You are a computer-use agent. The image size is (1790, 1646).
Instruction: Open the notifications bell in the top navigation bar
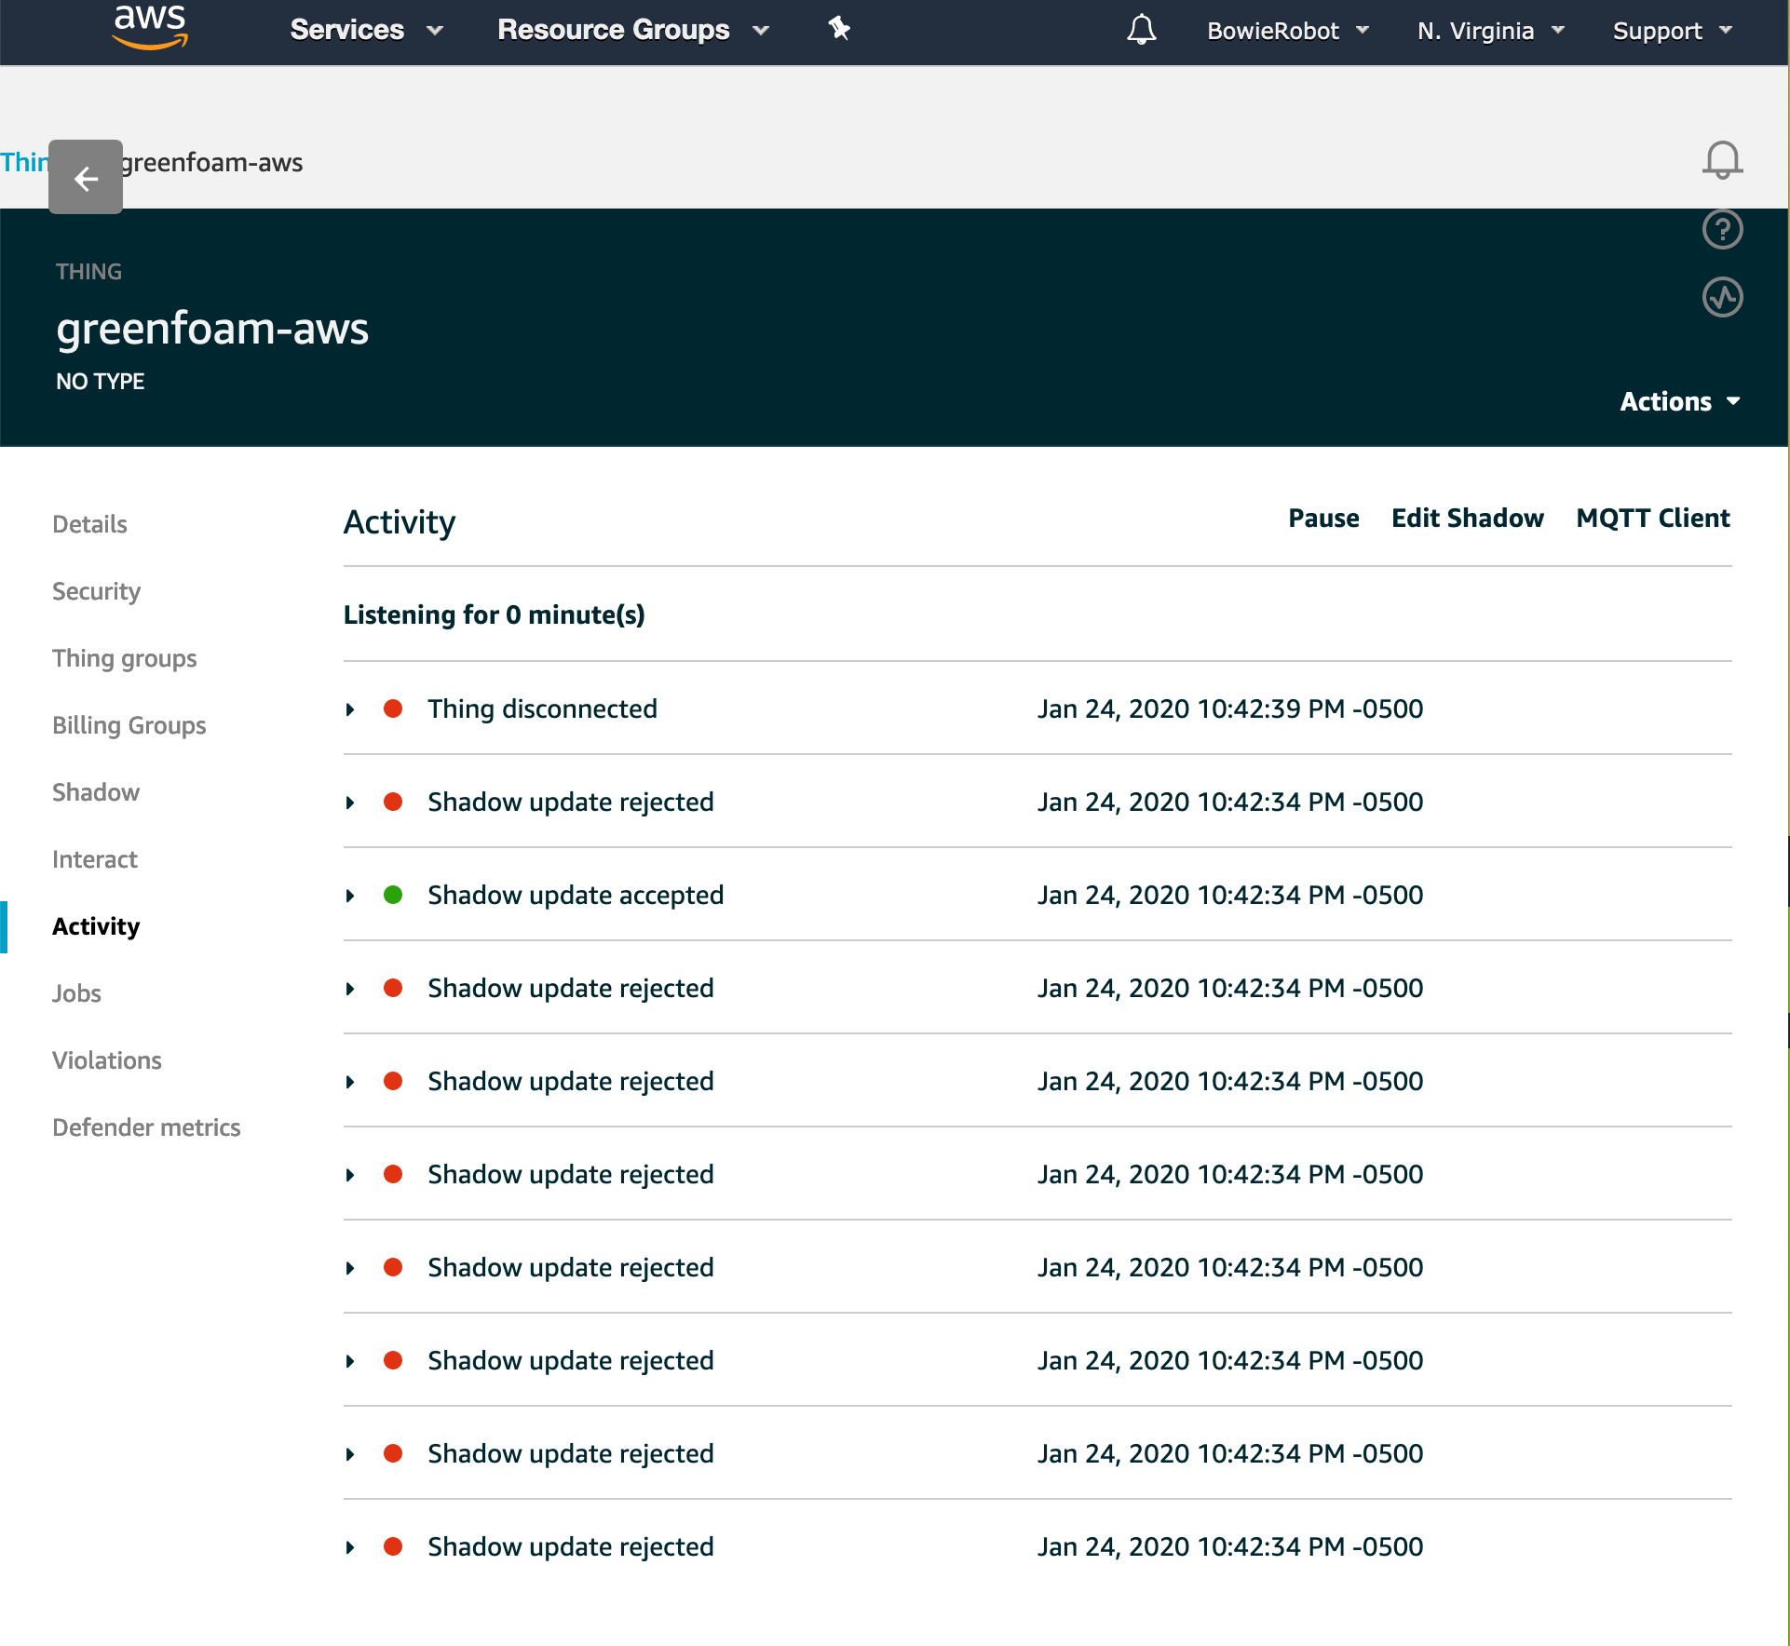pos(1141,30)
